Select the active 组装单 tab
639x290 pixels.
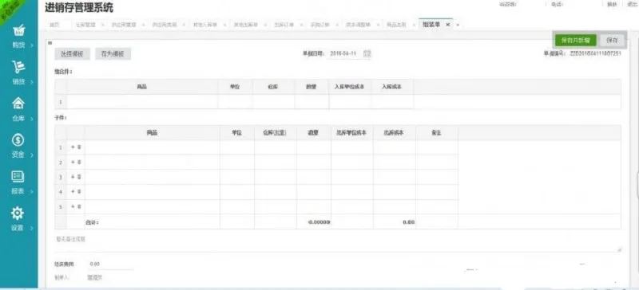431,25
